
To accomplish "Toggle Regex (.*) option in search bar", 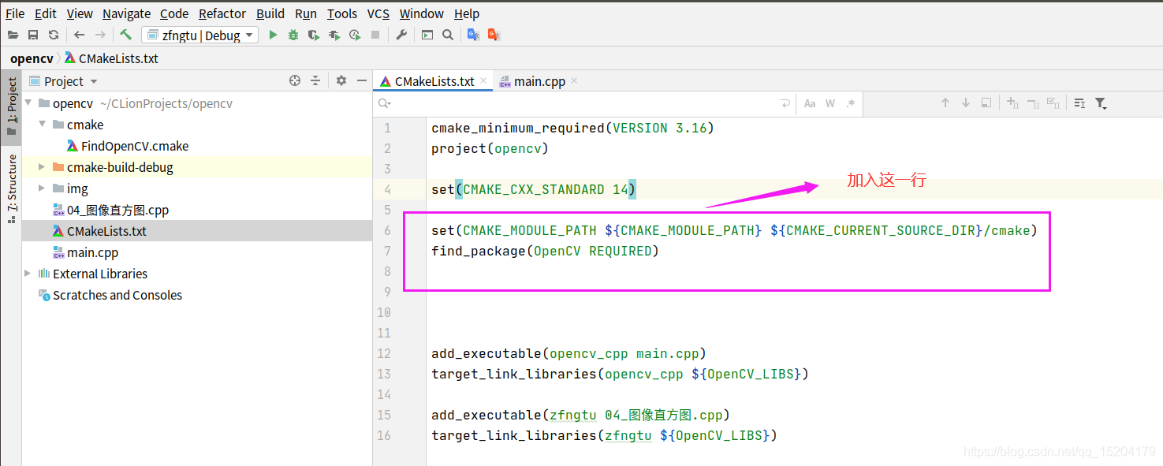I will [x=851, y=103].
